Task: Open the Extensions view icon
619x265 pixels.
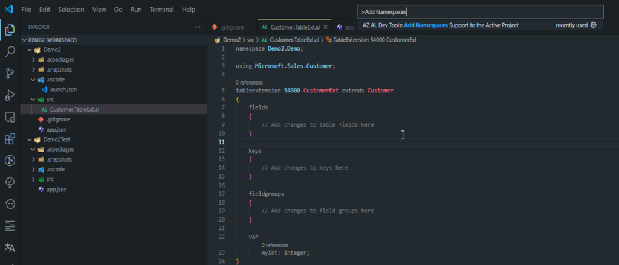Action: tap(10, 139)
